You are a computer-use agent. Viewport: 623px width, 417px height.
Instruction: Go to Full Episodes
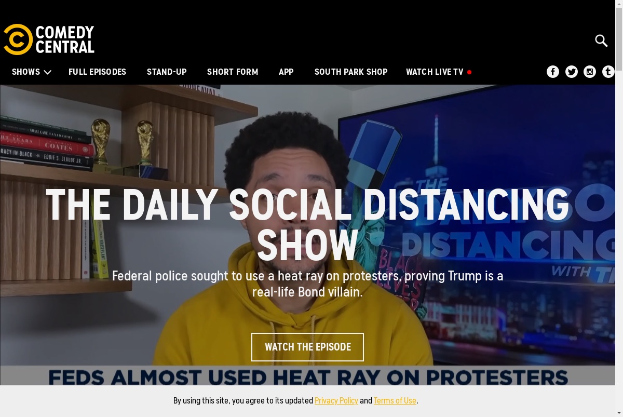98,72
